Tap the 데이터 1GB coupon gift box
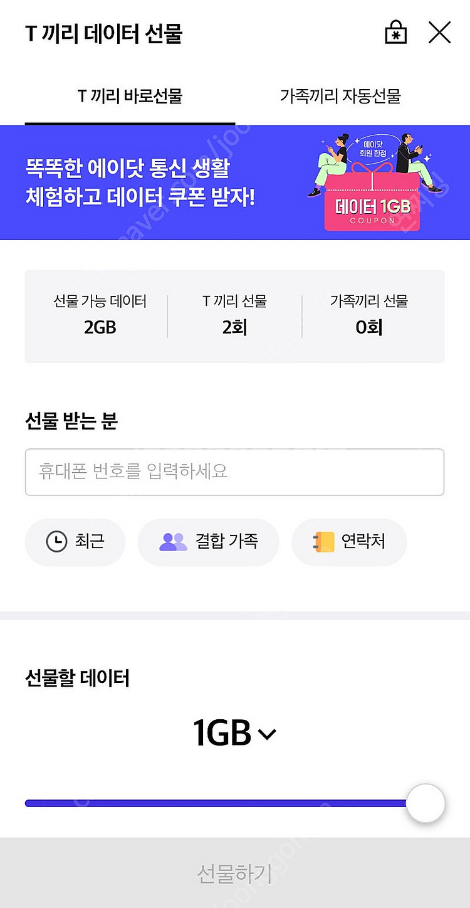This screenshot has width=470, height=908. pos(372,206)
